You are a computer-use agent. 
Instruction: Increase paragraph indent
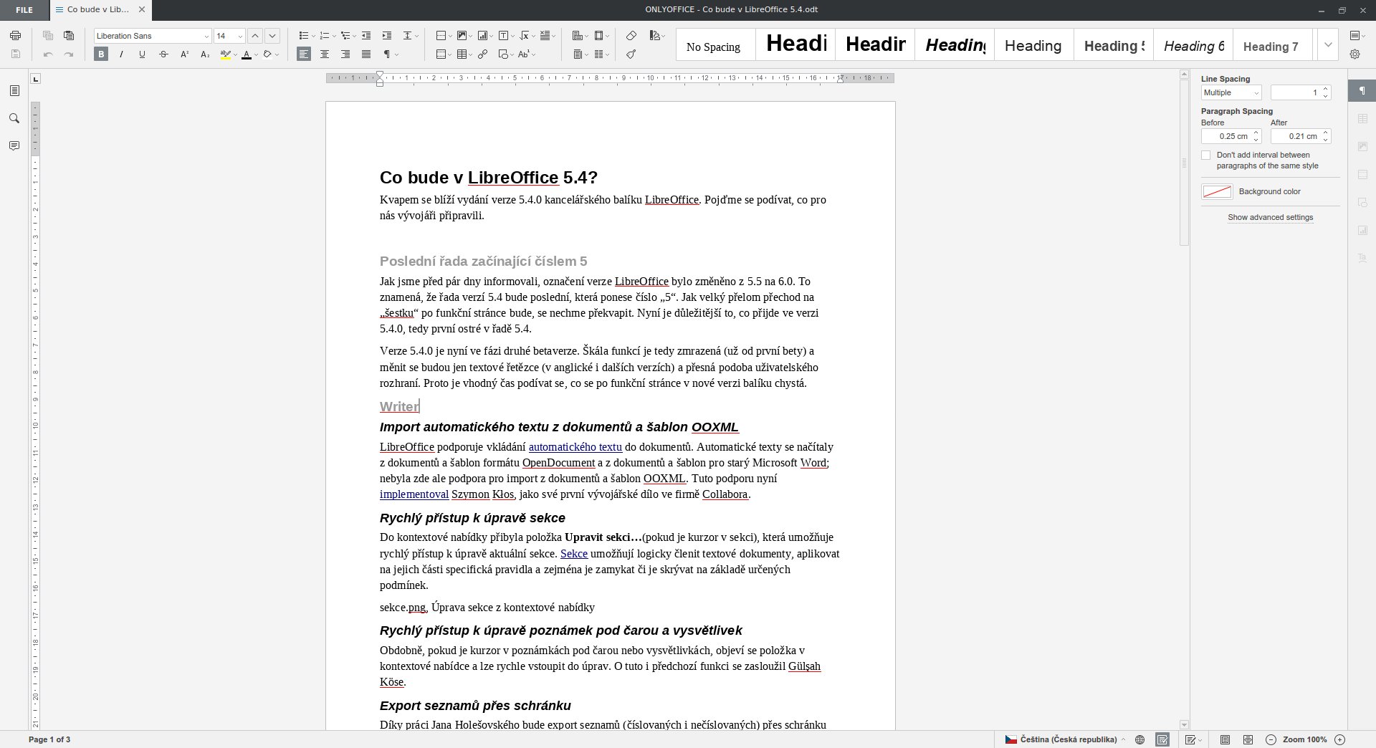tap(387, 36)
